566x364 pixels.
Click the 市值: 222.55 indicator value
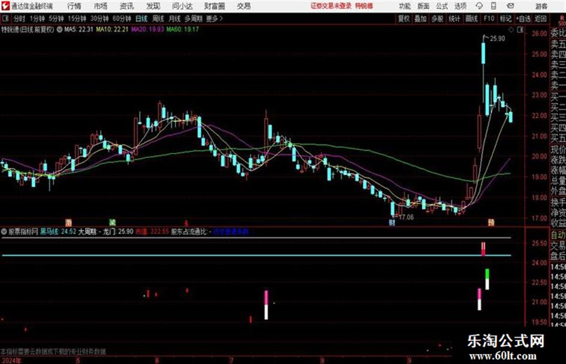[152, 231]
